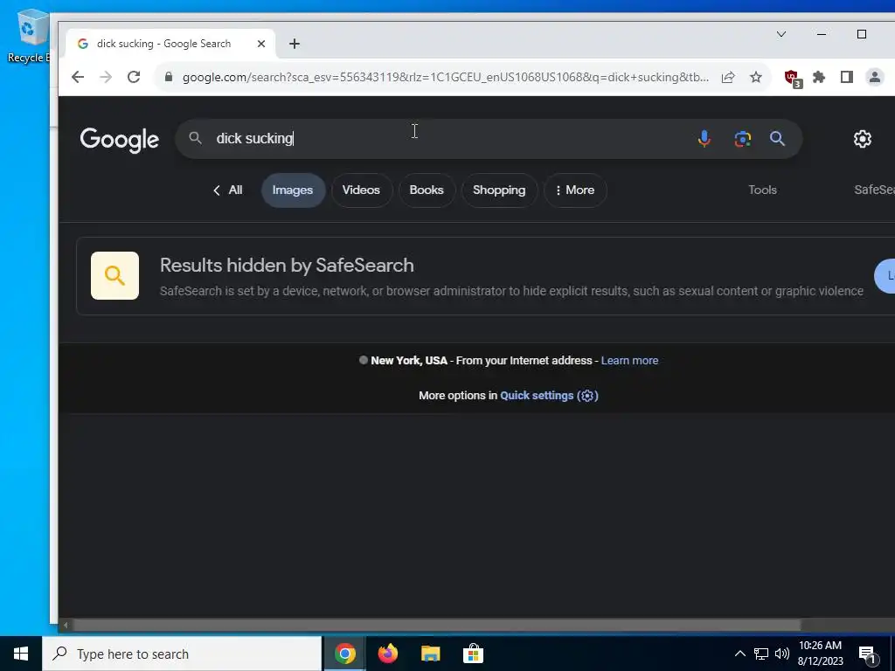
Task: Switch to the Videos tab
Action: pyautogui.click(x=361, y=190)
